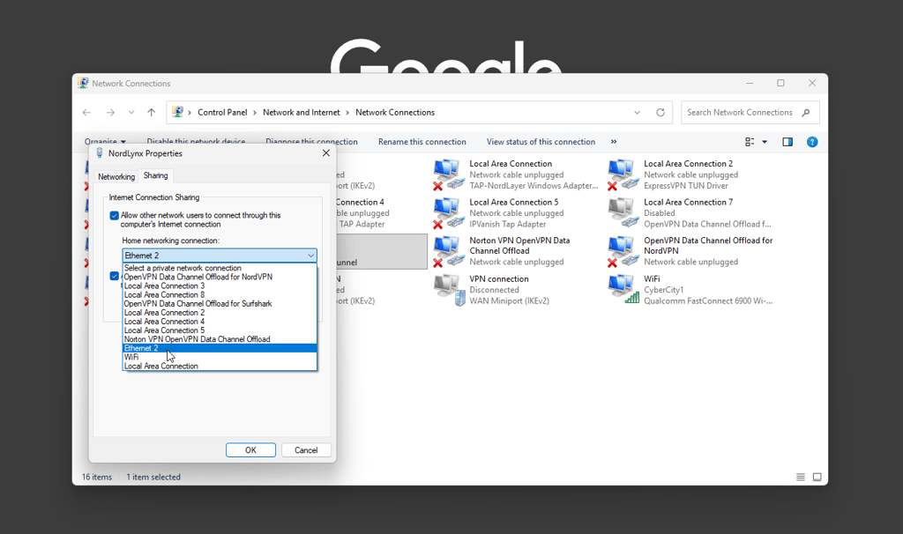903x534 pixels.
Task: Click the Back navigation arrow
Action: (x=86, y=113)
